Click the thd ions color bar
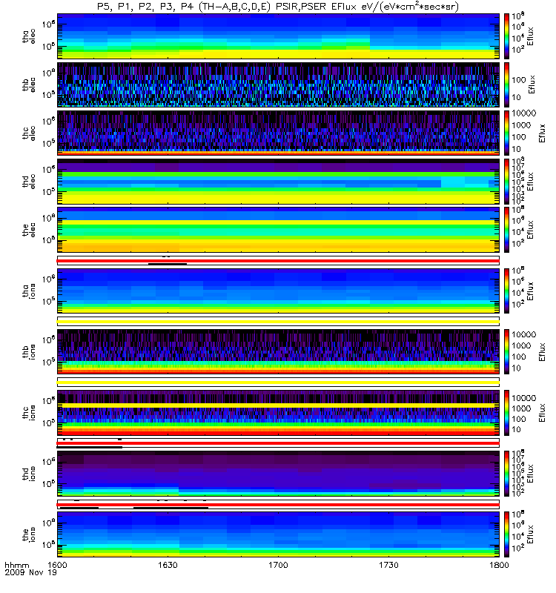This screenshot has width=556, height=593. coord(506,474)
